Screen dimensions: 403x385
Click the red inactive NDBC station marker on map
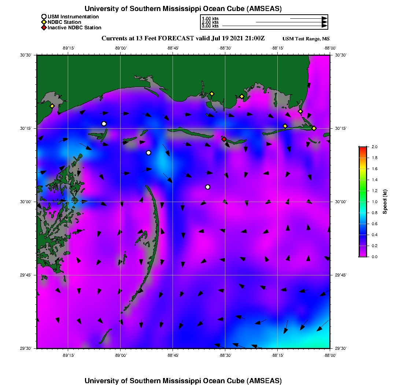coord(224,139)
